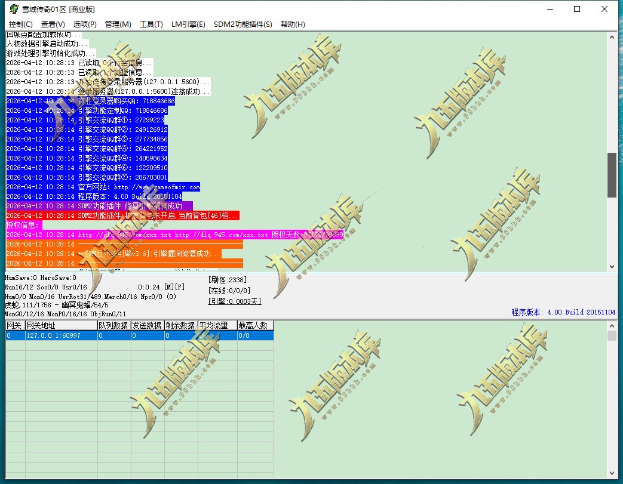Click the 0/0 最高人数 cell

coord(256,335)
